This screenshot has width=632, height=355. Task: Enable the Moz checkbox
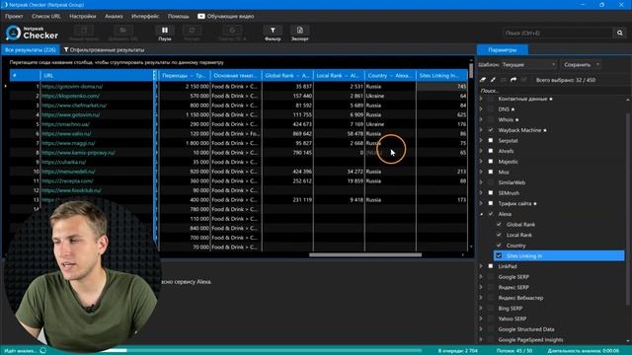click(x=491, y=172)
